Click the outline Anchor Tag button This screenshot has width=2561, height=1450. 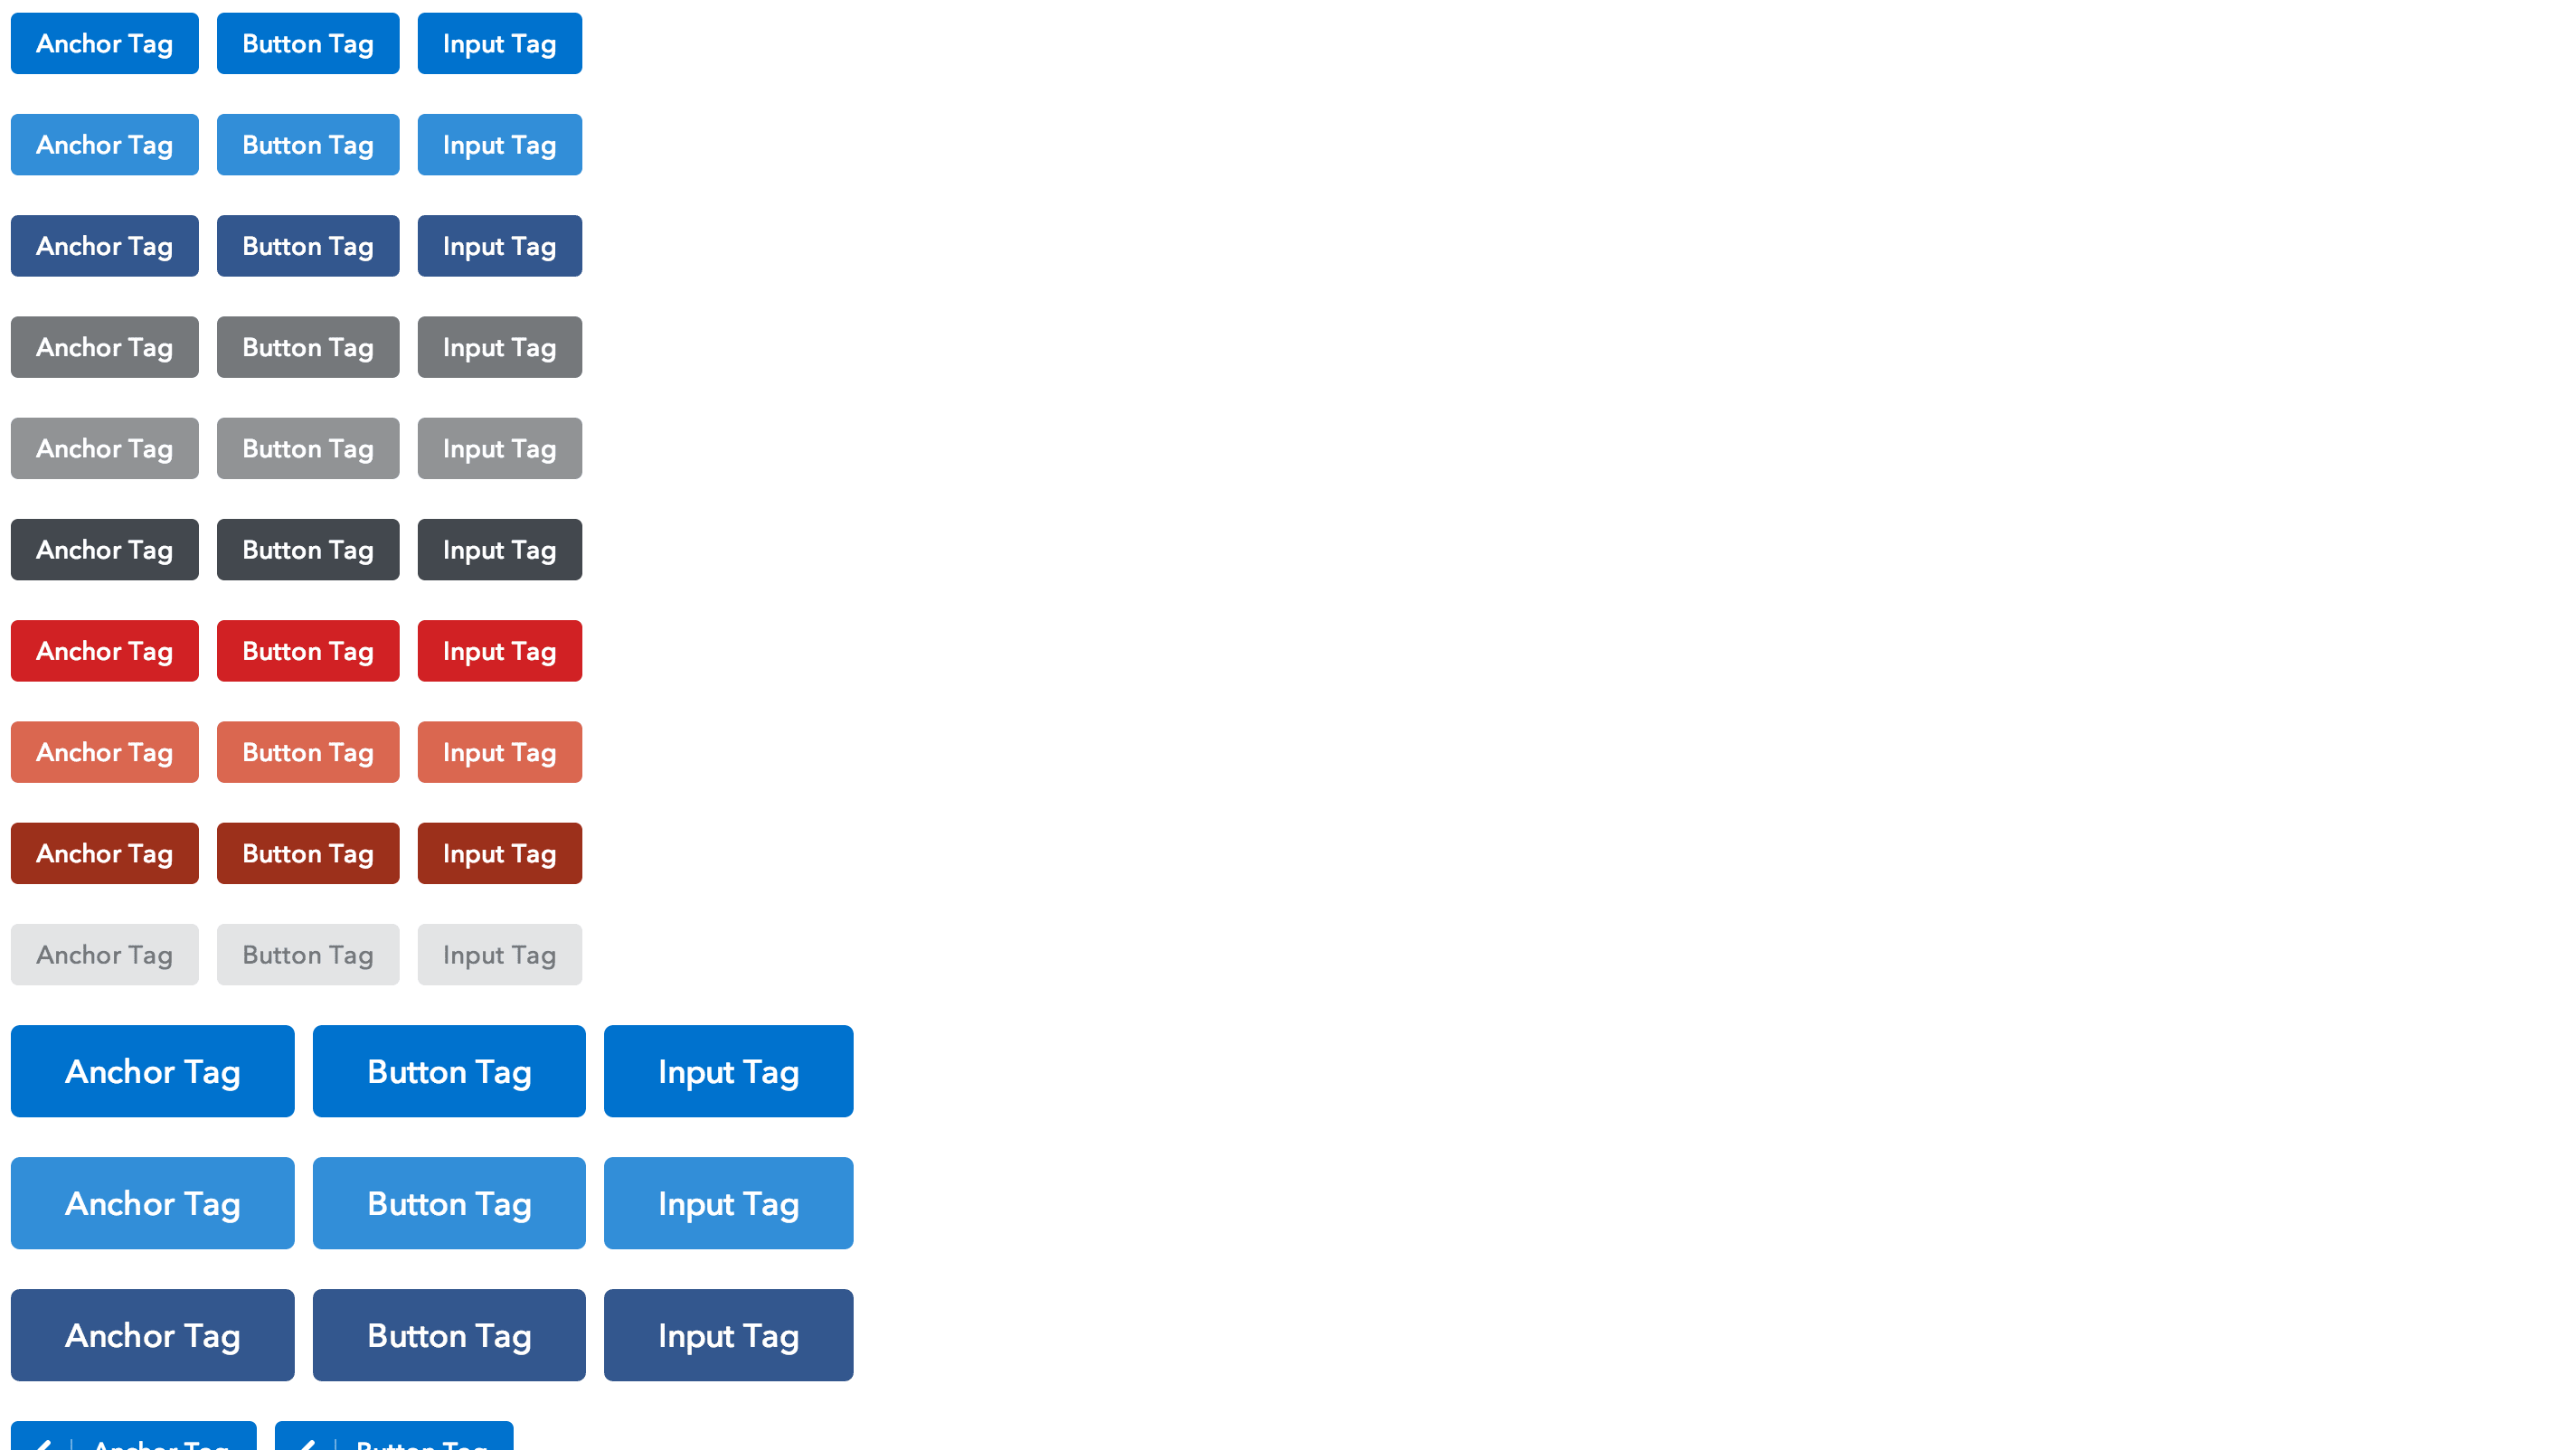pyautogui.click(x=104, y=955)
